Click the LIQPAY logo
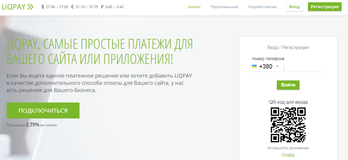The height and width of the screenshot is (160, 348). (18, 7)
